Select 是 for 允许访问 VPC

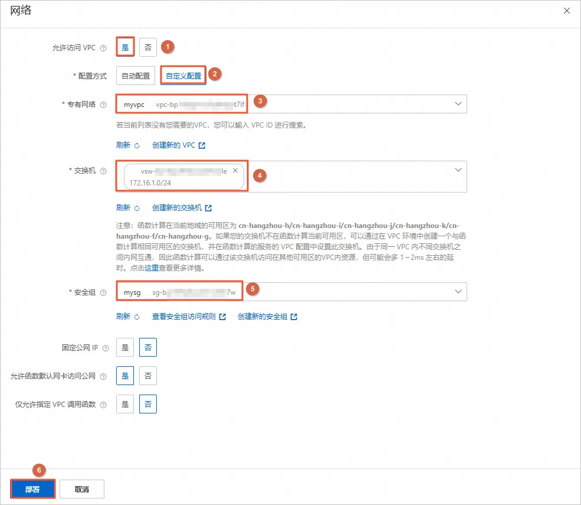[x=125, y=47]
